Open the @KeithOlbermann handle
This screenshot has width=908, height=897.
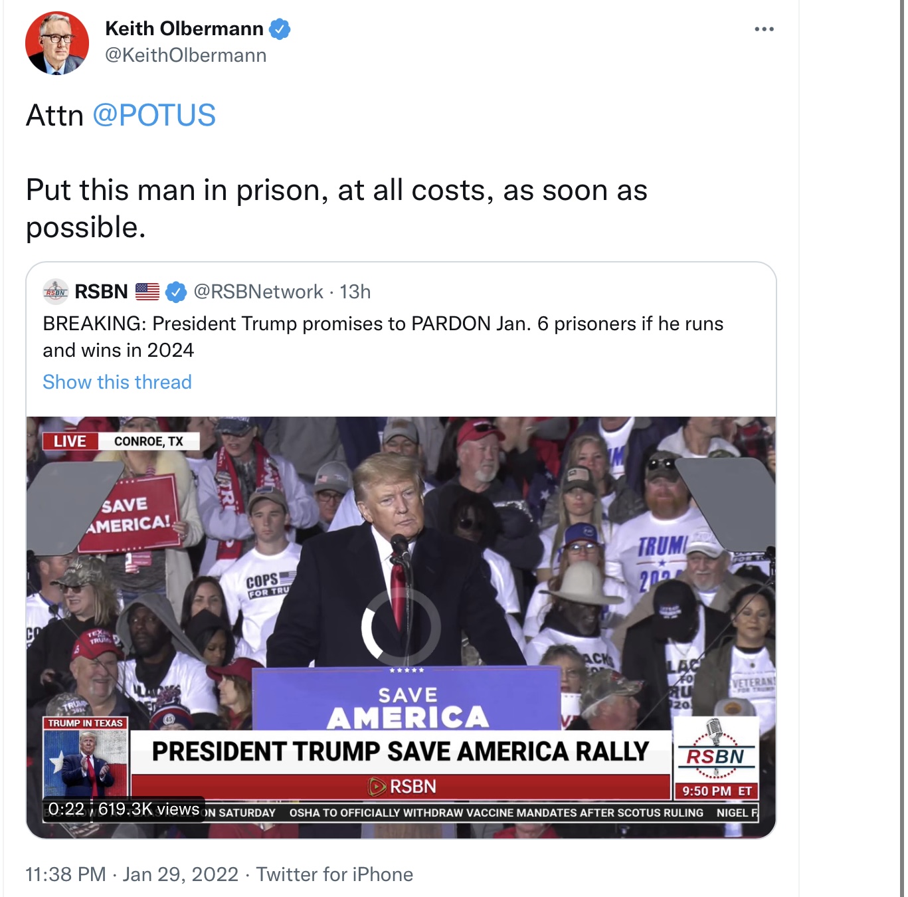[x=186, y=55]
